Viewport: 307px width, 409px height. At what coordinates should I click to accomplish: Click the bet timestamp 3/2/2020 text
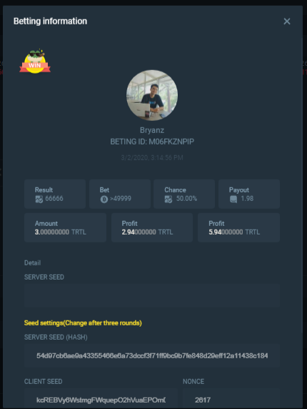point(152,157)
